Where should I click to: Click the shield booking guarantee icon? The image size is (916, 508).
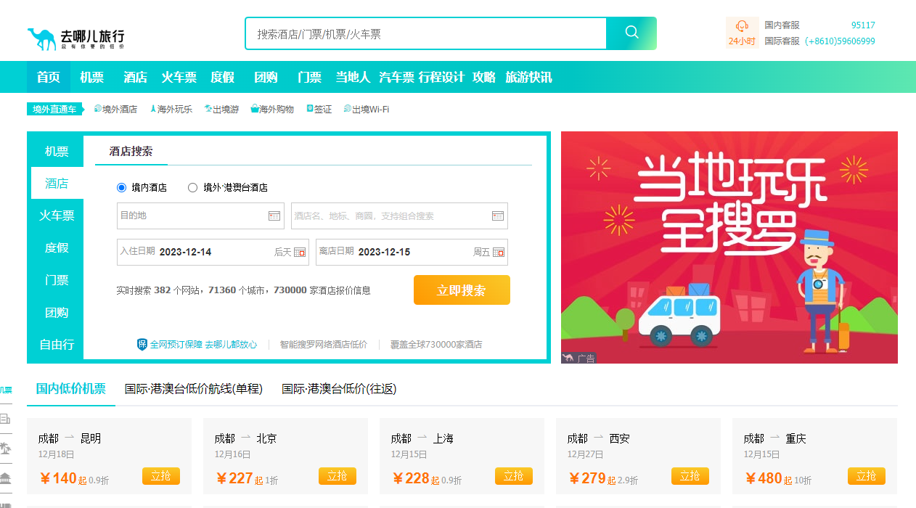click(x=142, y=344)
